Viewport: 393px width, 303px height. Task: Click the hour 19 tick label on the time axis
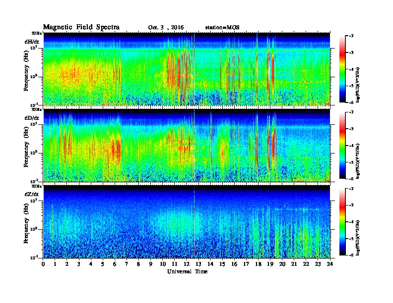click(x=270, y=264)
